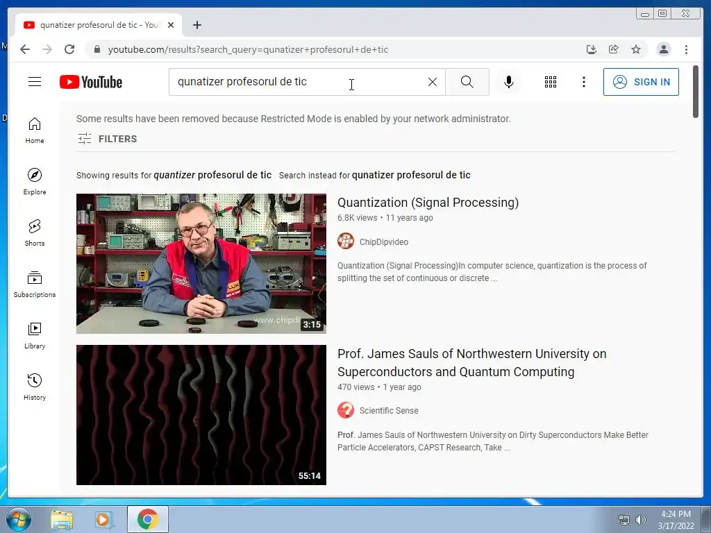Click the '470 views • 1 year ago' text
This screenshot has width=711, height=533.
coord(379,387)
